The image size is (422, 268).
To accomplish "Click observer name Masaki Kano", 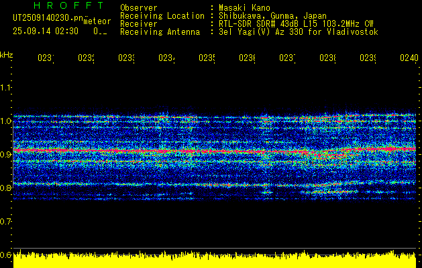I will (245, 7).
